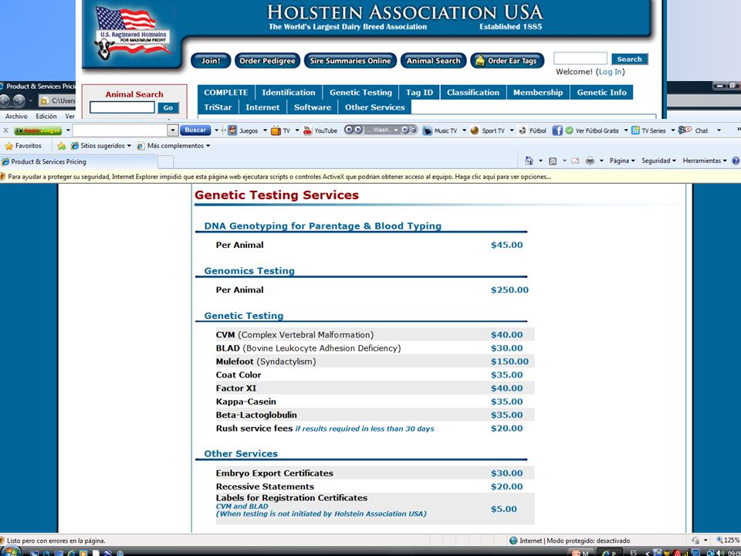Screen dimensions: 741x556
Task: Select the Other Services tab
Action: coord(375,107)
